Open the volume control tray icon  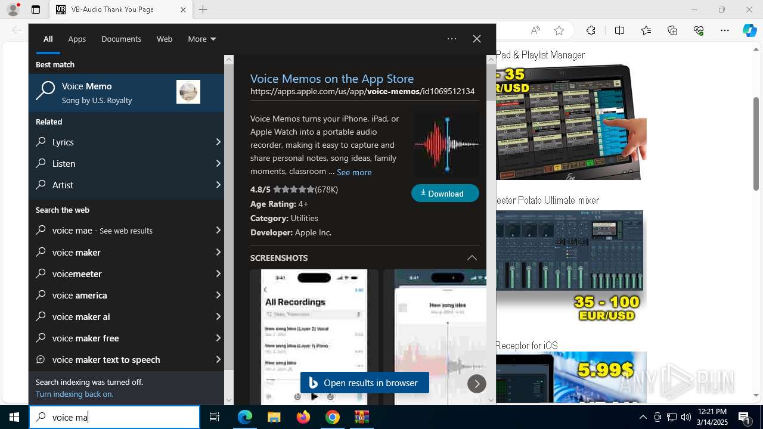686,417
